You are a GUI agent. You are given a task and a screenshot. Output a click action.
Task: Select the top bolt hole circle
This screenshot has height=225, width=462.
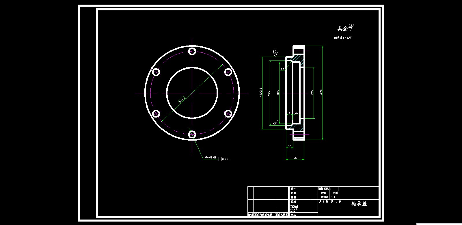coord(192,52)
